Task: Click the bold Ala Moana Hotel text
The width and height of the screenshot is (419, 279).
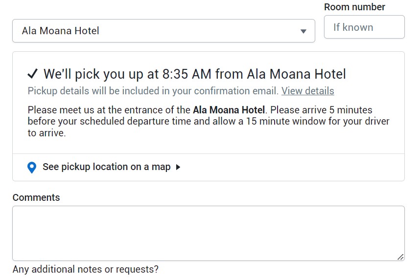Action: (x=229, y=110)
